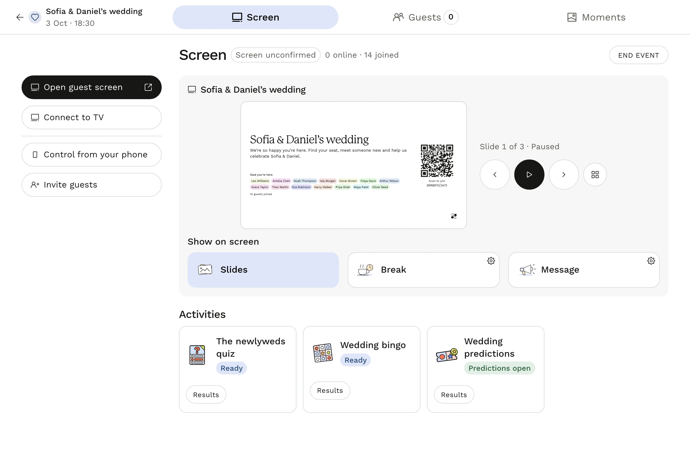This screenshot has width=690, height=458.
Task: Click the Screen unconfirmed status badge
Action: click(275, 55)
